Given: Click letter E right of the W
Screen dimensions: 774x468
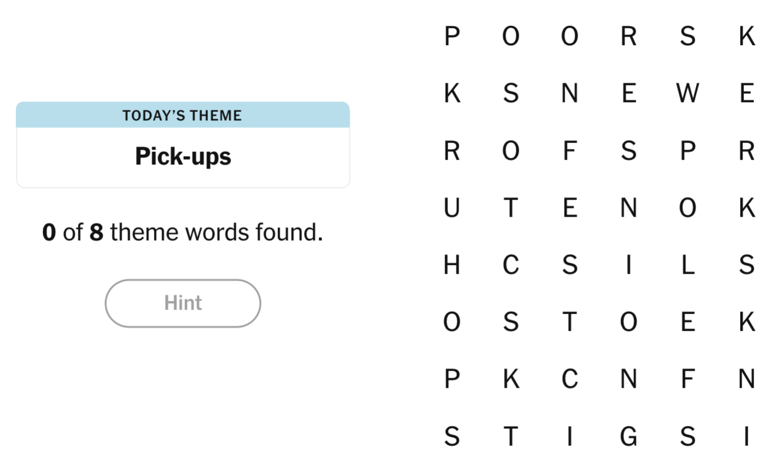Looking at the screenshot, I should pyautogui.click(x=747, y=93).
